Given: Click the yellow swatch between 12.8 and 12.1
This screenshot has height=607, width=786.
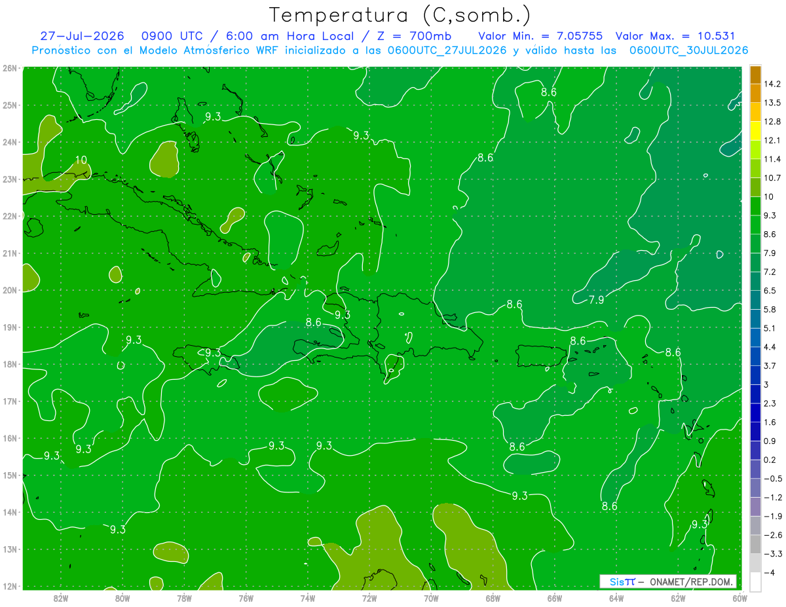Looking at the screenshot, I should pos(755,131).
